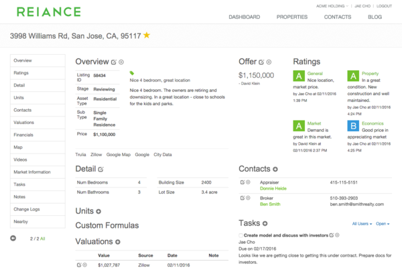
Task: Click the green tag icon in Overview
Action: click(132, 72)
